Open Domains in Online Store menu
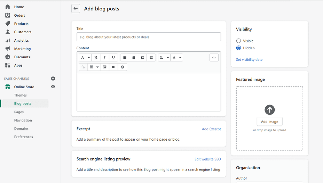The width and height of the screenshot is (323, 183). [x=21, y=128]
